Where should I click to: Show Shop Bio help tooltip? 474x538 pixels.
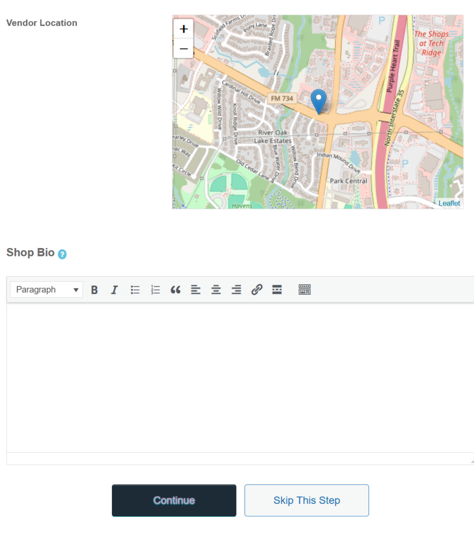62,254
